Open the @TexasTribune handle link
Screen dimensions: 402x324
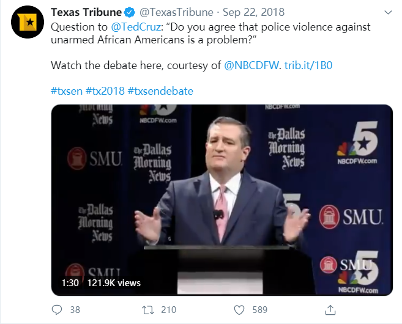point(177,12)
